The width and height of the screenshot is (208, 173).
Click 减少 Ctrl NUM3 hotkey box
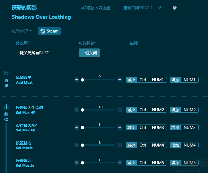coord(146,128)
